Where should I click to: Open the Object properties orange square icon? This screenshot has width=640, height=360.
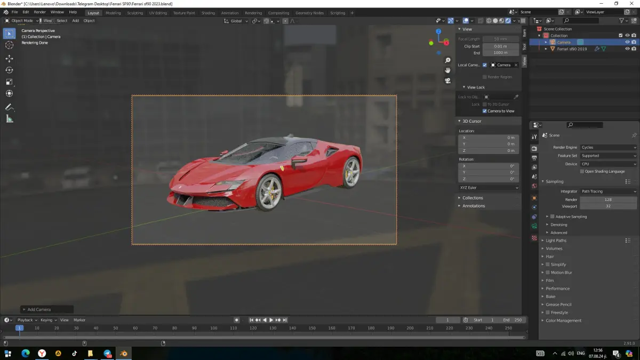[534, 198]
